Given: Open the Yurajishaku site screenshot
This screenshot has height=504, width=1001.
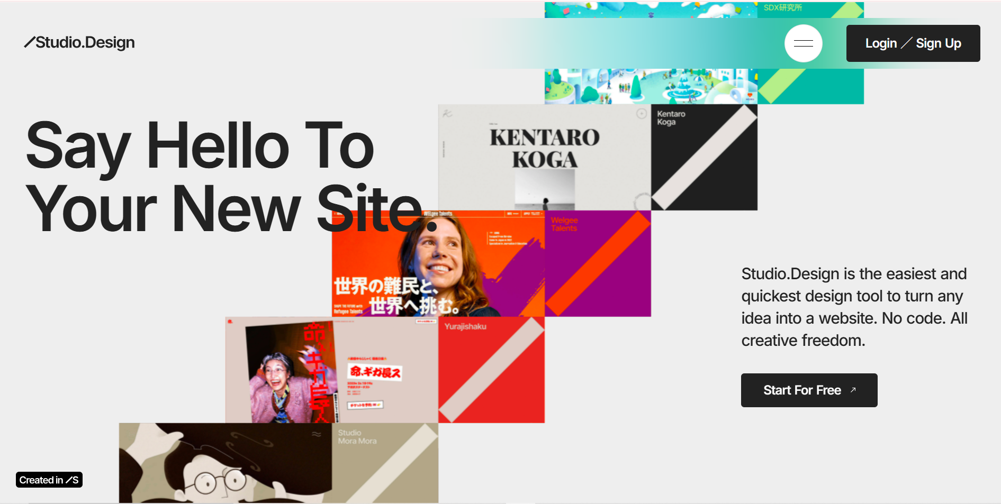Looking at the screenshot, I should [x=331, y=370].
